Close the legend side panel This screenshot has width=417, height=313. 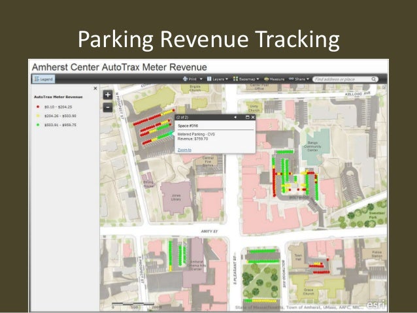(95, 88)
